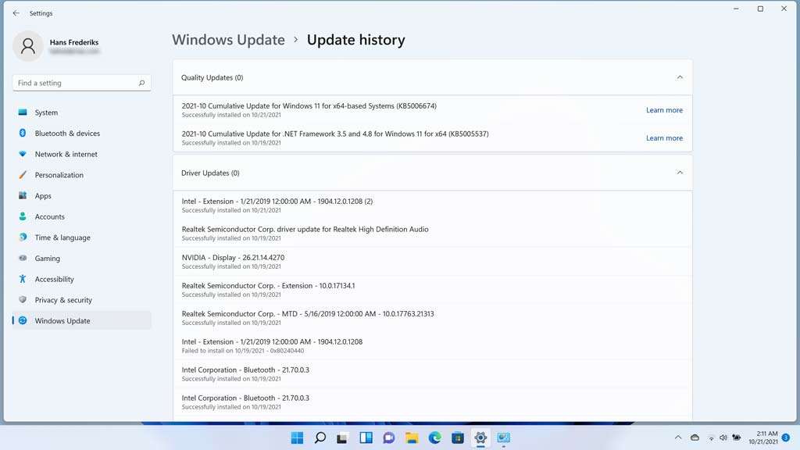Image resolution: width=800 pixels, height=450 pixels.
Task: Click the Windows Update sync icon
Action: tap(23, 320)
